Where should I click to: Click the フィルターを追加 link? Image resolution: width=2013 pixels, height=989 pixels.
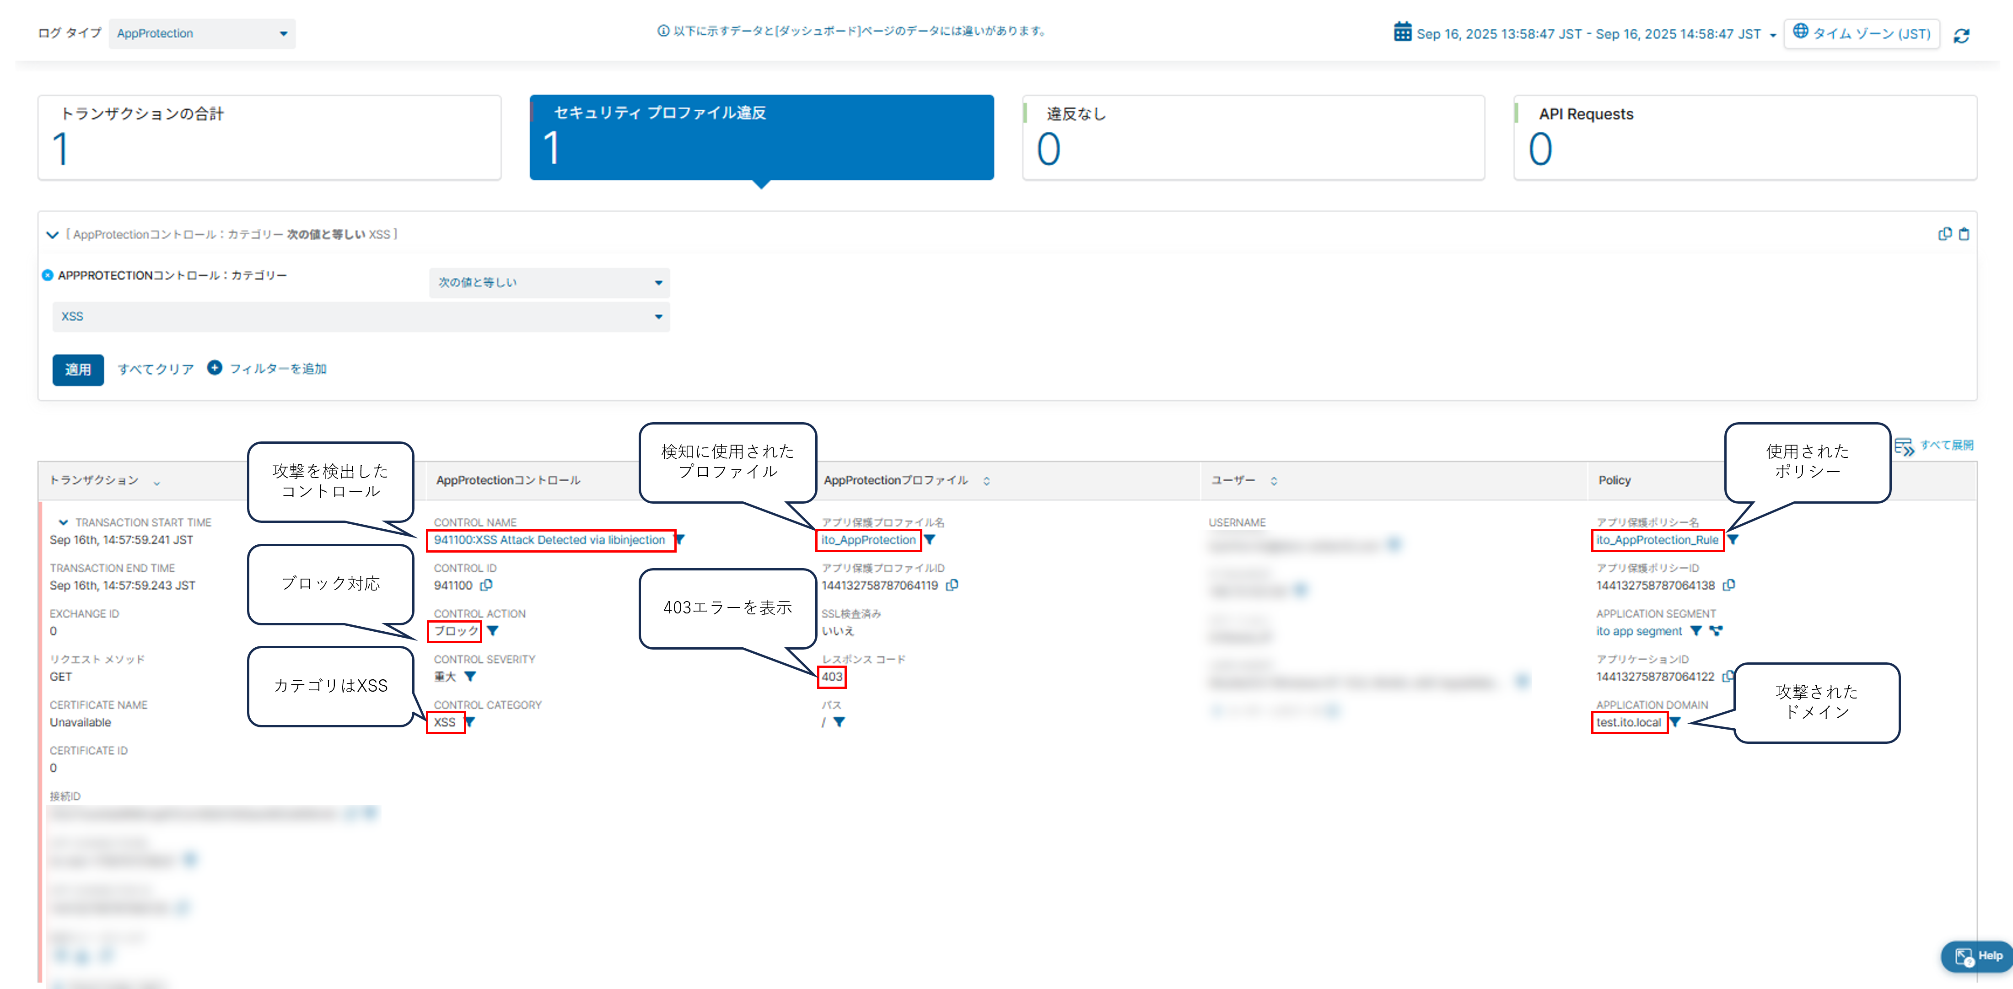coord(267,368)
